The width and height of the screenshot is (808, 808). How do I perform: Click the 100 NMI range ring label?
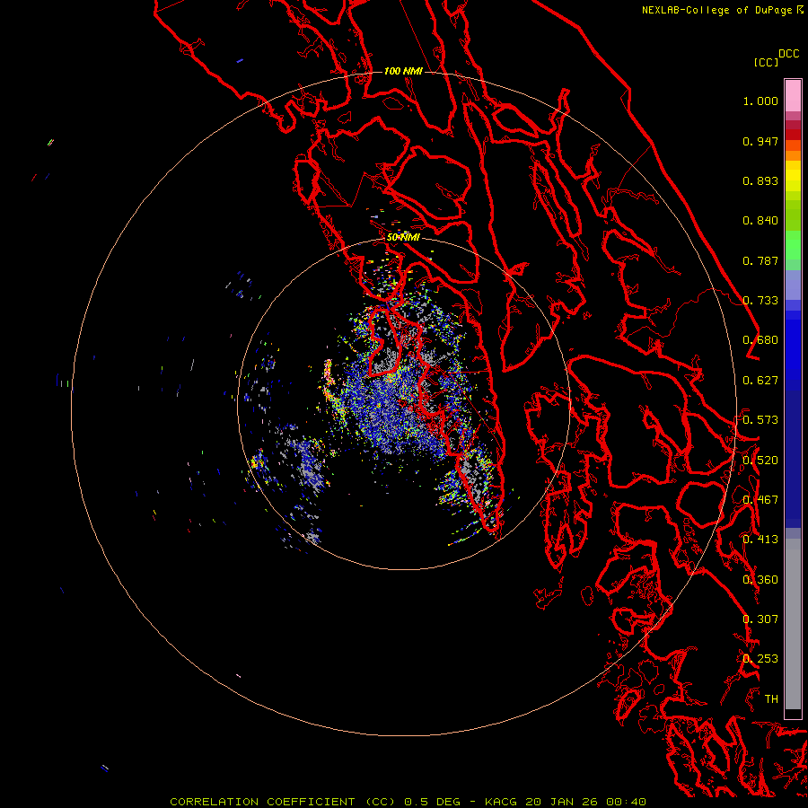click(x=403, y=71)
